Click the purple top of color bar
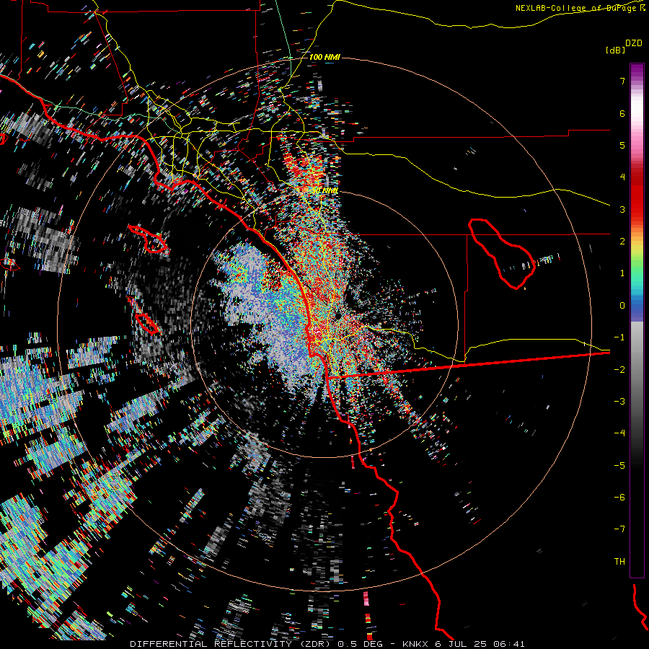Screen dimensions: 649x649 [637, 71]
